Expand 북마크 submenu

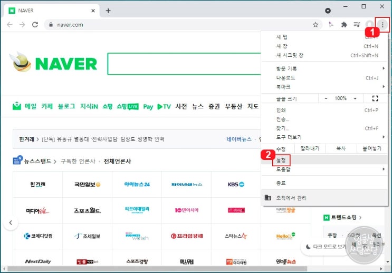click(324, 87)
